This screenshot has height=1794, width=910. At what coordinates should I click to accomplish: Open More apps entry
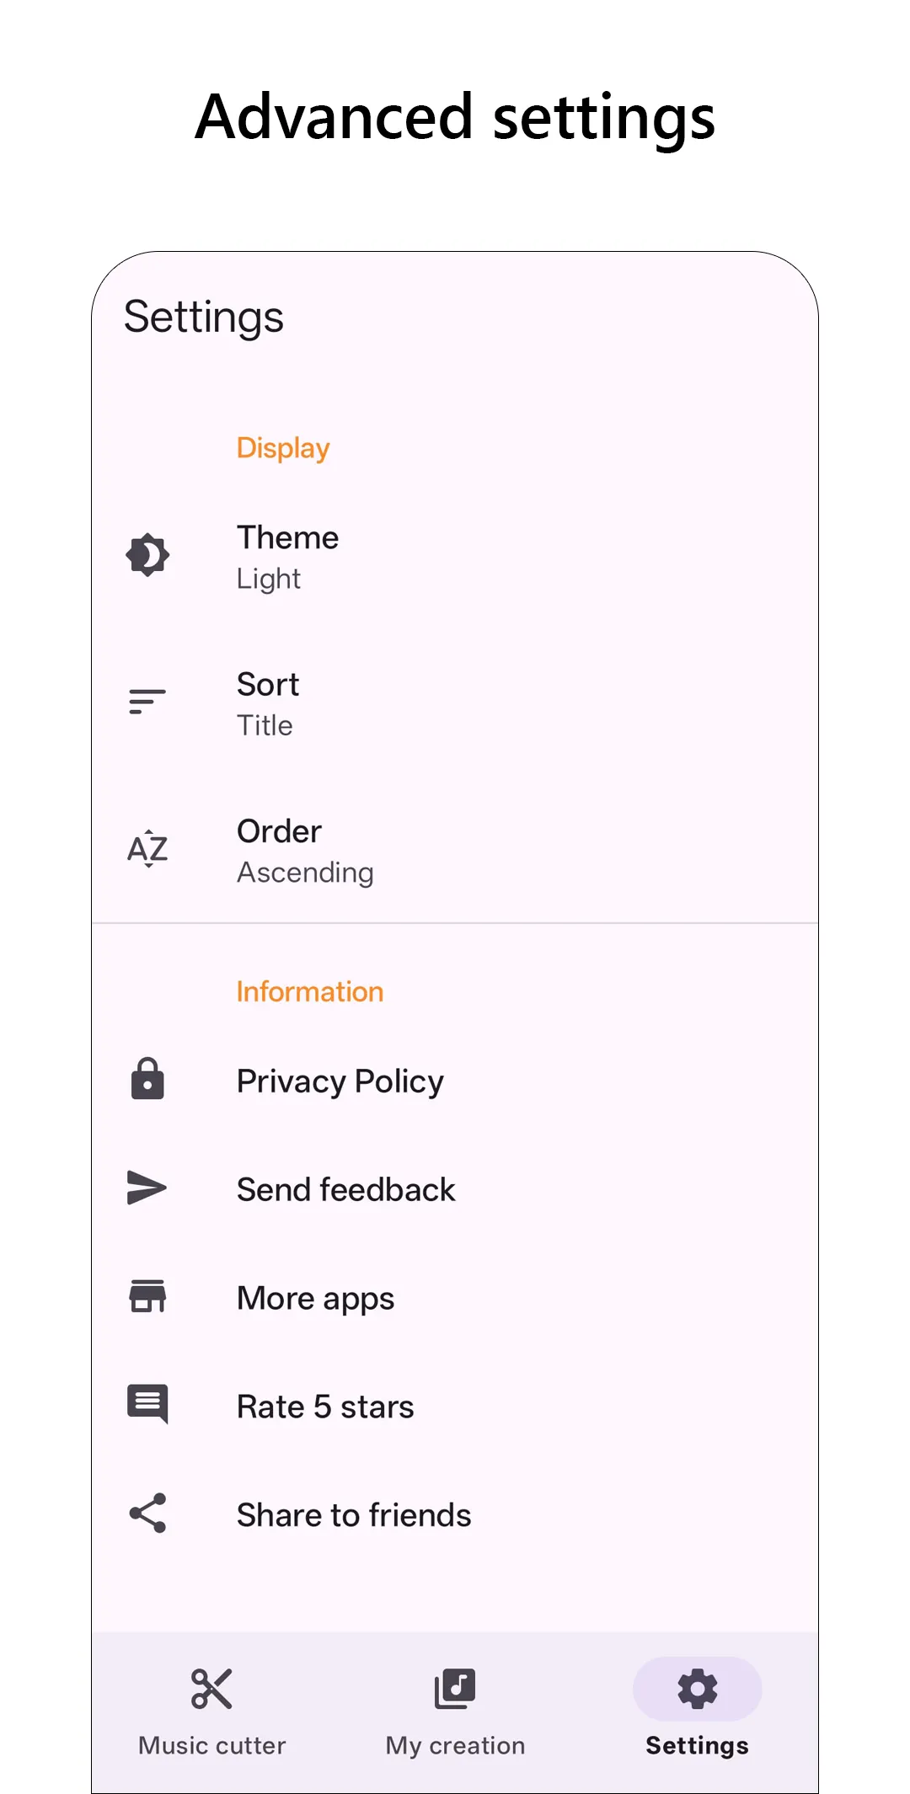(x=315, y=1298)
